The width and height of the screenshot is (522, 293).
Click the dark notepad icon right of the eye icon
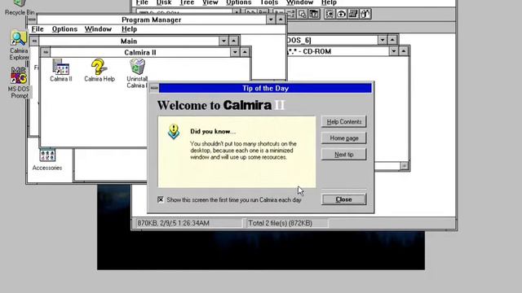(353, 14)
